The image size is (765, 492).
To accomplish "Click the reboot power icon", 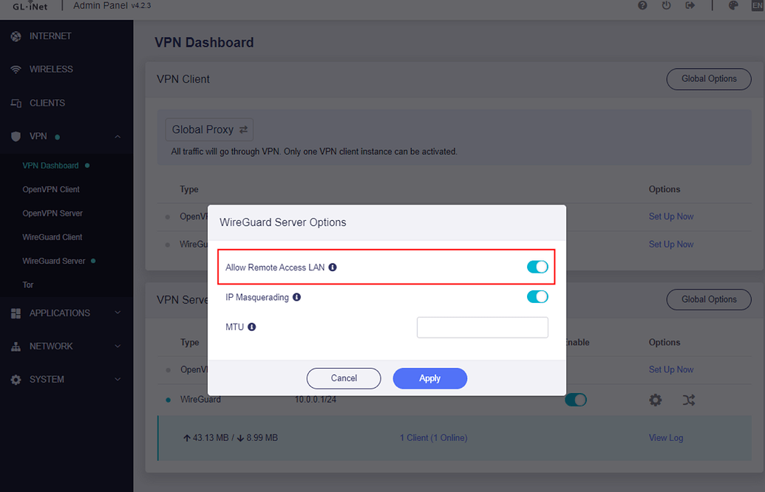I will [x=667, y=6].
